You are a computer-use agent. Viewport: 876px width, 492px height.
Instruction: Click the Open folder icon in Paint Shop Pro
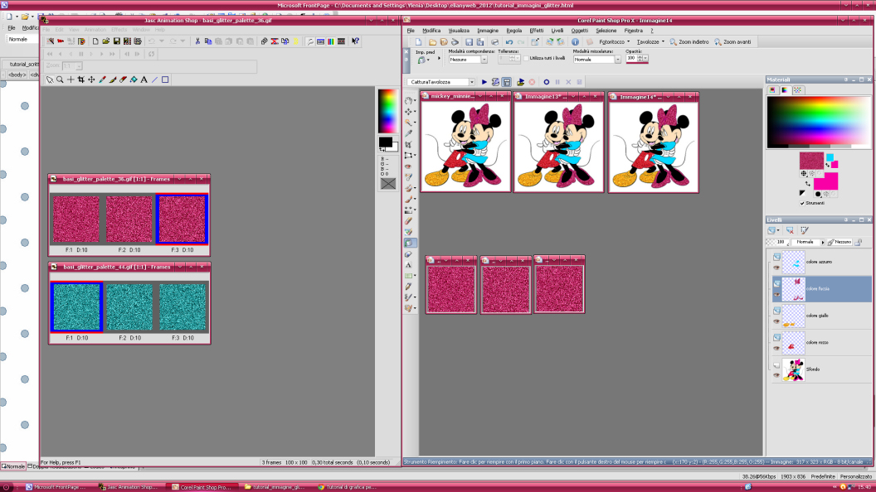pyautogui.click(x=432, y=42)
